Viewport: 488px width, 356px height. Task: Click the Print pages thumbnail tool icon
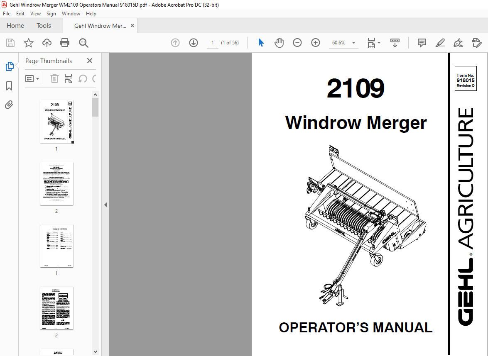[68, 78]
